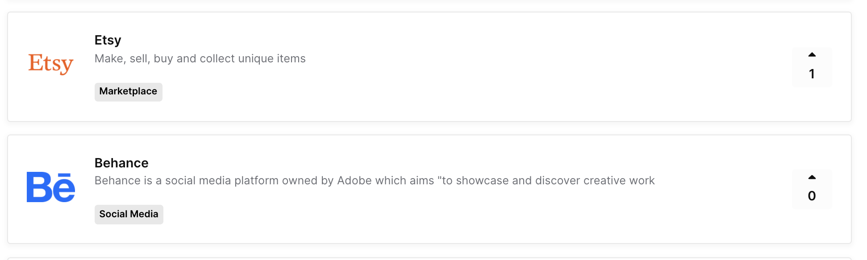Click the blue Behance Bē logo
867x260 pixels.
pyautogui.click(x=51, y=187)
